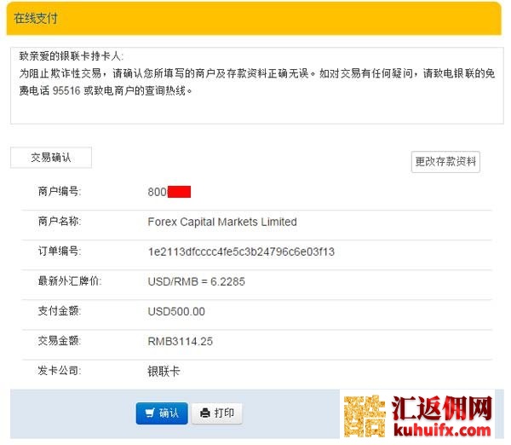
Task: Click the 致亲爱的银联卡持卡人 notice greeting
Action: tap(71, 57)
